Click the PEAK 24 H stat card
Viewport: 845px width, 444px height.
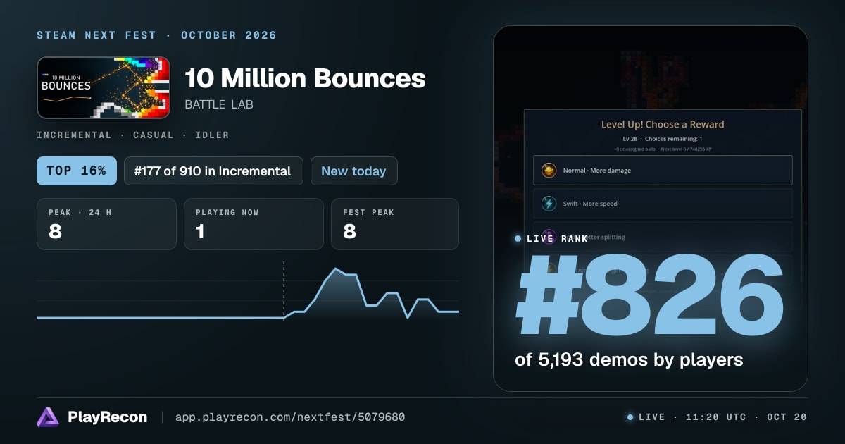106,224
